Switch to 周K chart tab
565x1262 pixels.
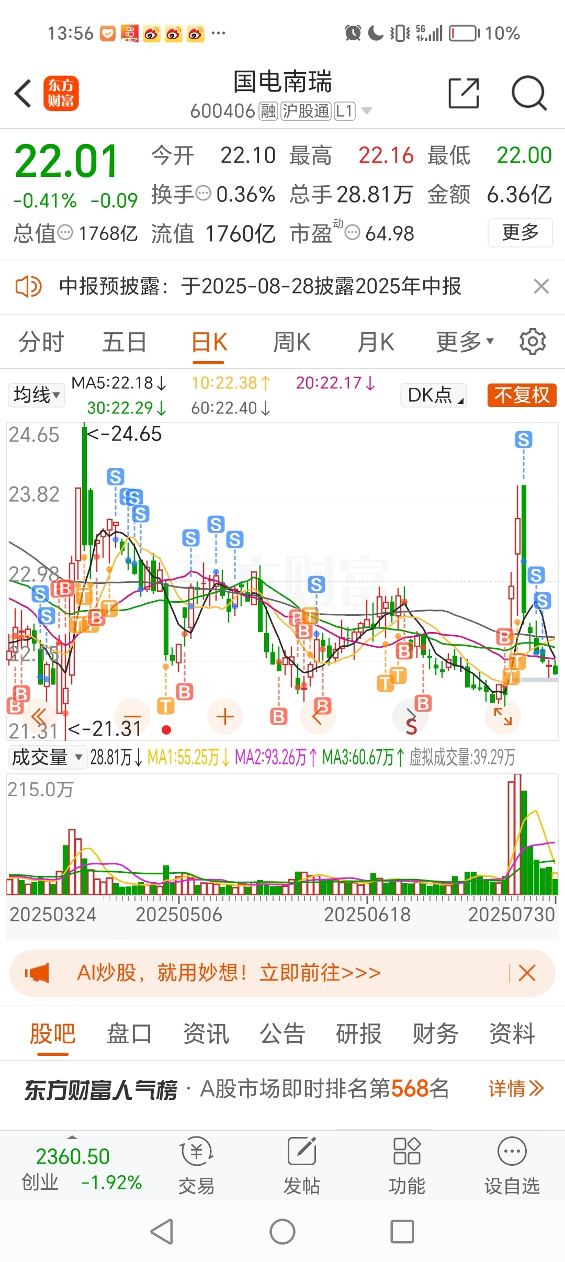point(292,342)
